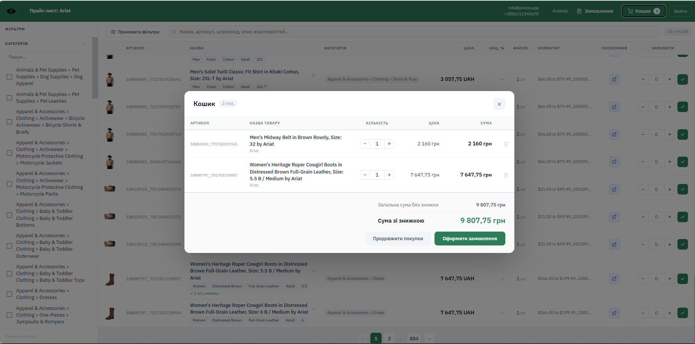The height and width of the screenshot is (344, 695).
Task: Open external link for article 10000797_751702330987
Action: coord(614,278)
